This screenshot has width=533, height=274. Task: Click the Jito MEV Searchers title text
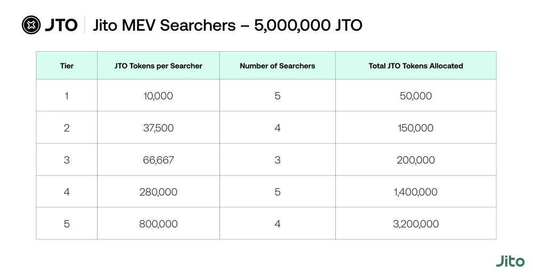click(228, 25)
